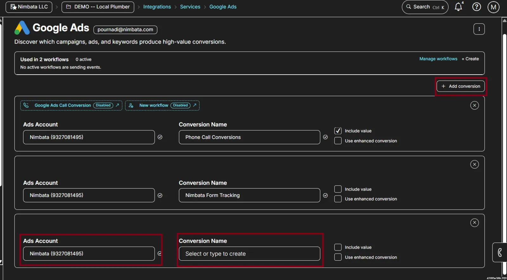The width and height of the screenshot is (507, 280).
Task: Click the phone icon in Call Conversion tag
Action: 26,105
